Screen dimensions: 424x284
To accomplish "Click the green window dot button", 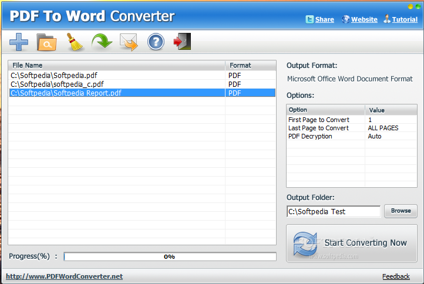I will [x=418, y=6].
